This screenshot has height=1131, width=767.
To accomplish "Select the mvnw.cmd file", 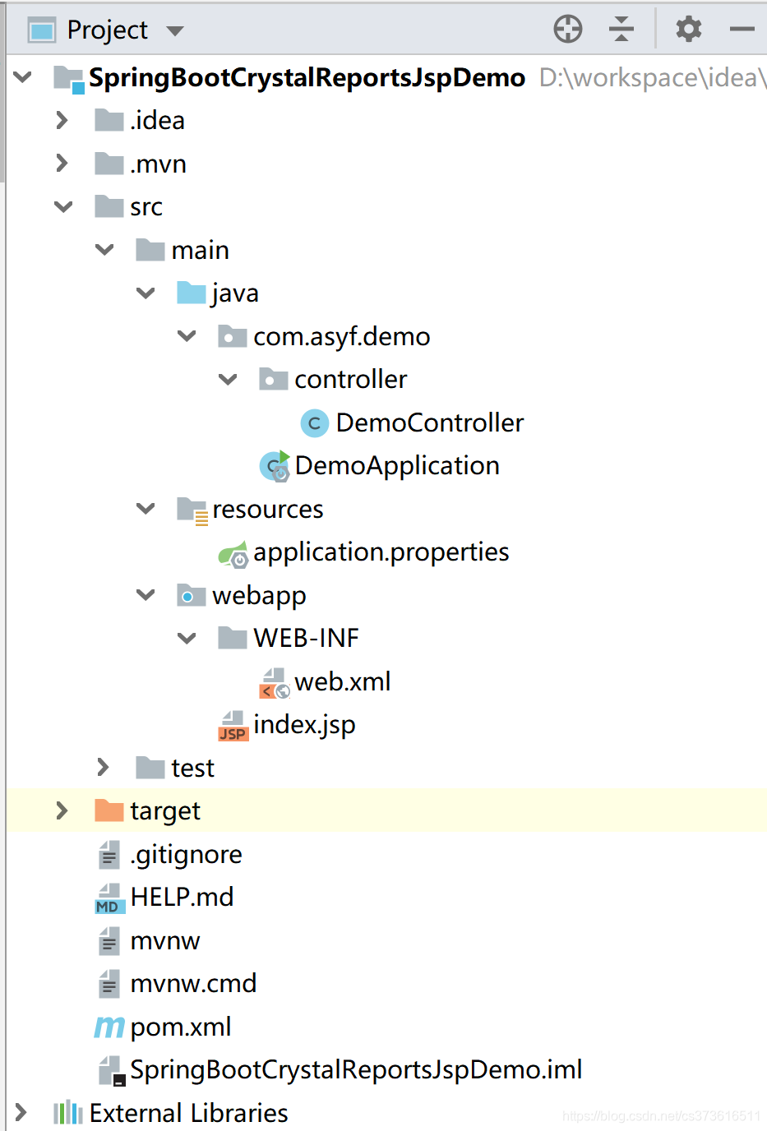I will point(193,983).
